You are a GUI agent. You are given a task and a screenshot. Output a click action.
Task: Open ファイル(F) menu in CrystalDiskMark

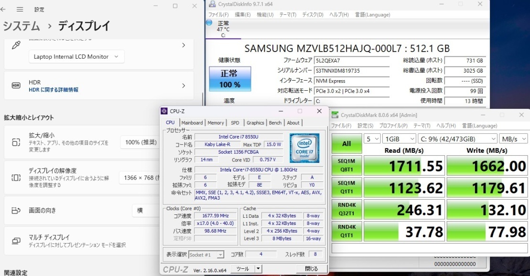[x=341, y=126]
